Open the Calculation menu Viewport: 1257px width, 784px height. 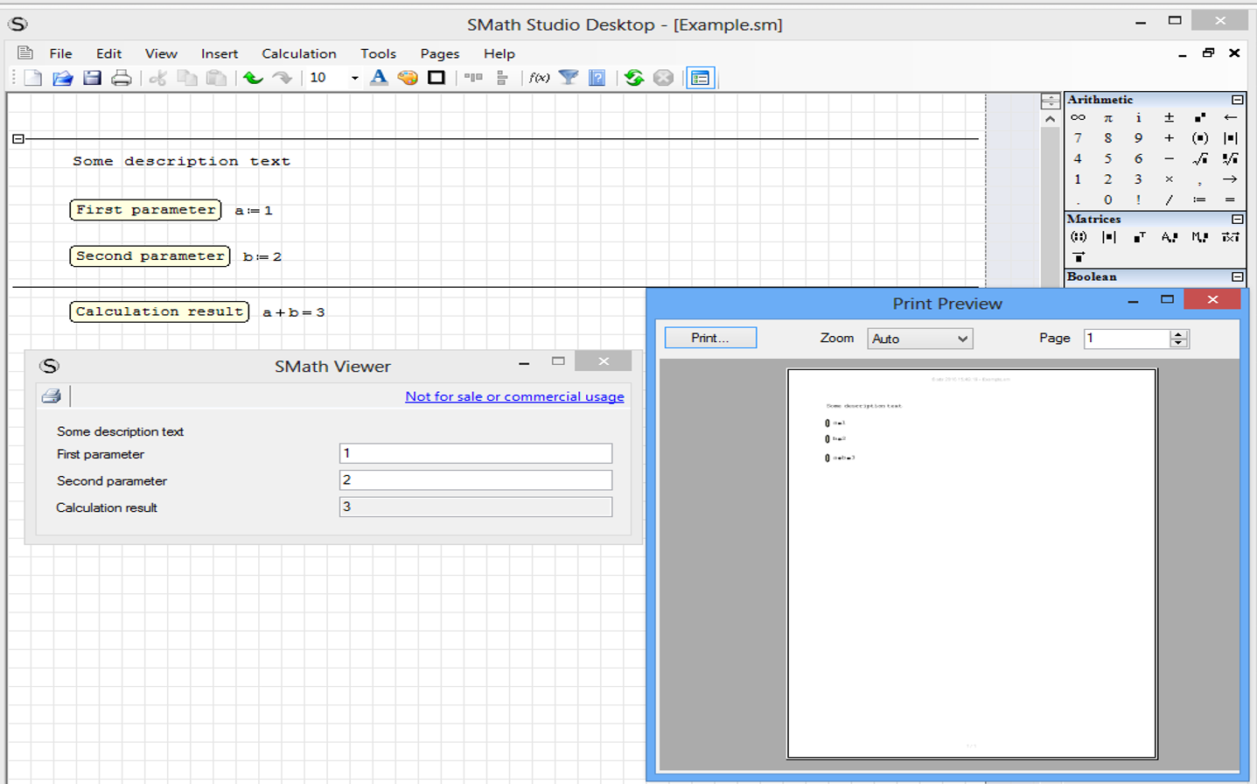(x=298, y=53)
